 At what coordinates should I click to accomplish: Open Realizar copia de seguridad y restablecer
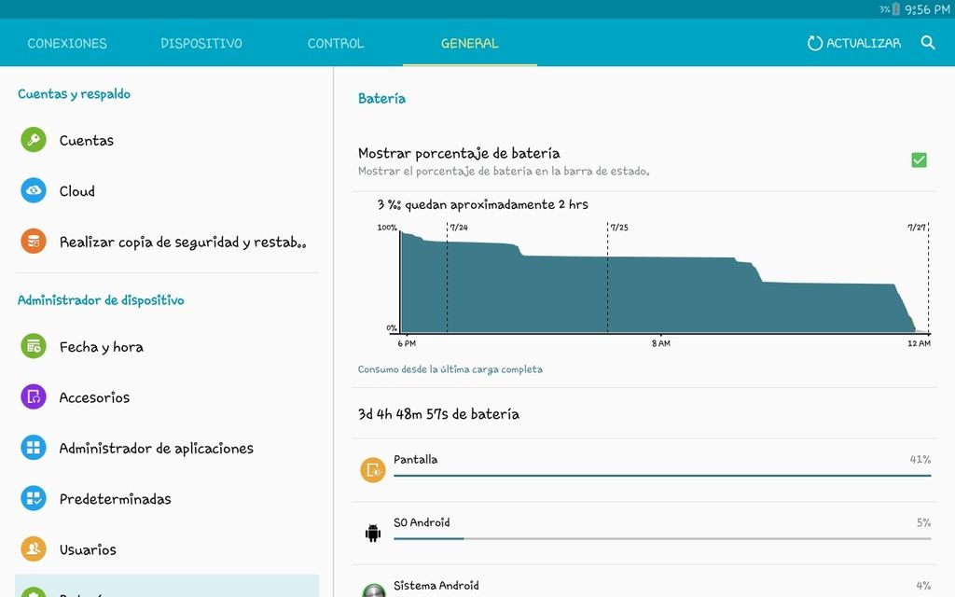click(166, 242)
